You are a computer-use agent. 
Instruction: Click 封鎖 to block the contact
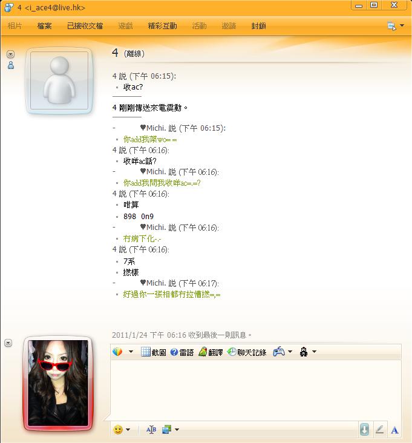click(259, 26)
